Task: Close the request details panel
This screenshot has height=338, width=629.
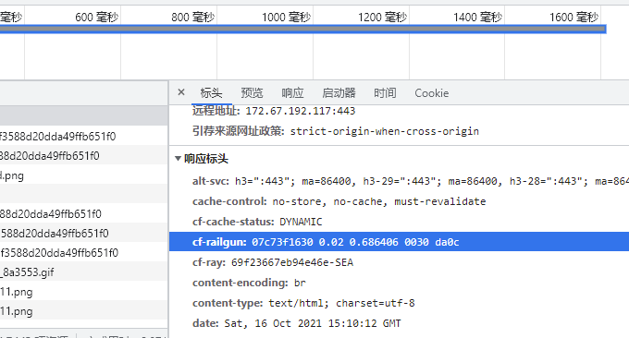Action: point(181,92)
